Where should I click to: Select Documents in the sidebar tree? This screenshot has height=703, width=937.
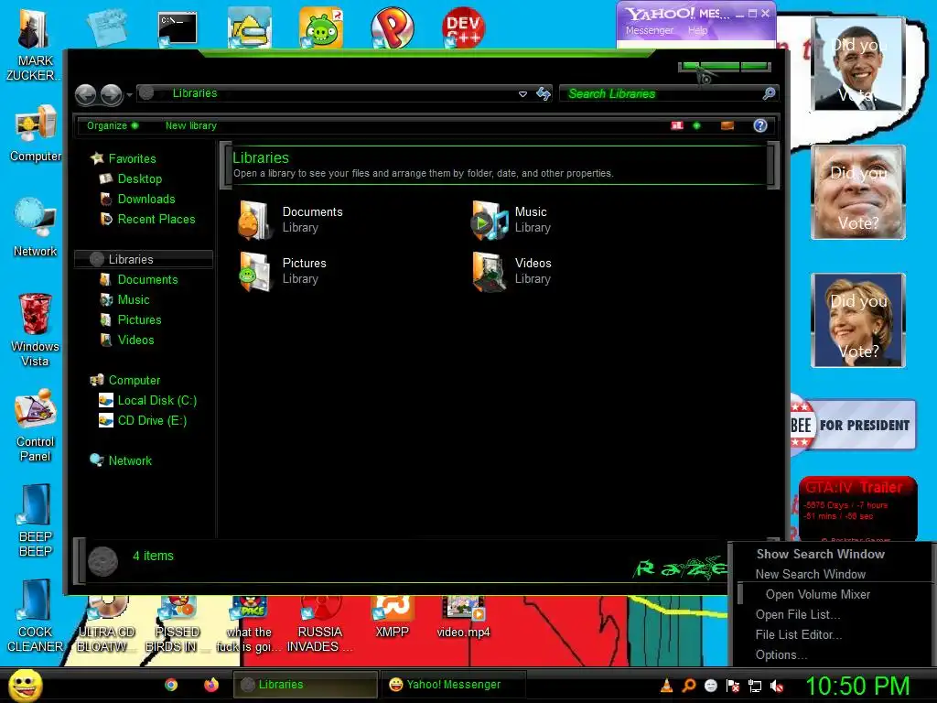(147, 280)
